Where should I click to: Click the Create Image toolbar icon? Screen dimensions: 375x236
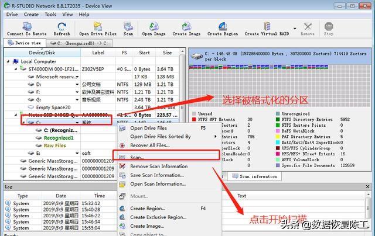tap(186, 29)
